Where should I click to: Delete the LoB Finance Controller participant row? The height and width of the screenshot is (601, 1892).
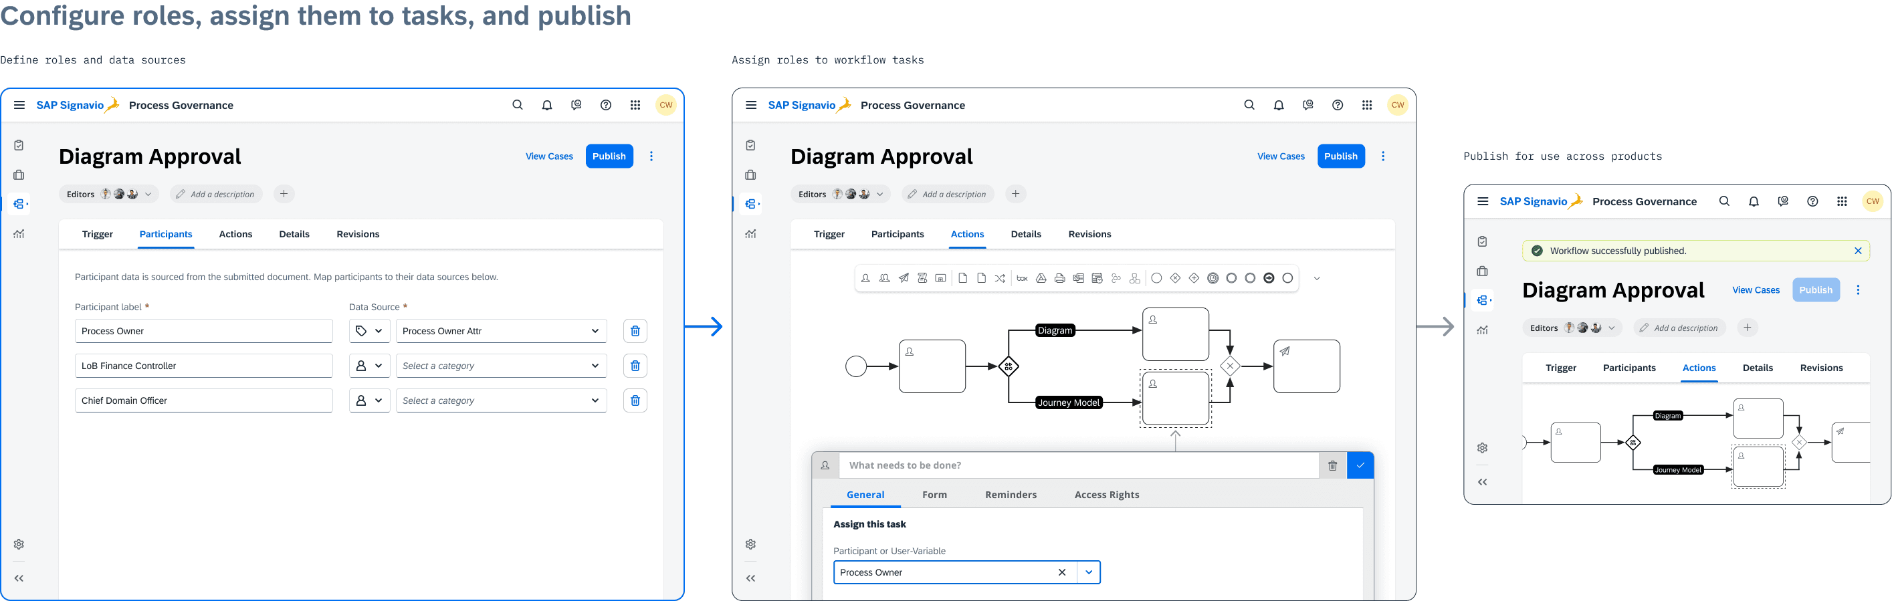coord(635,366)
